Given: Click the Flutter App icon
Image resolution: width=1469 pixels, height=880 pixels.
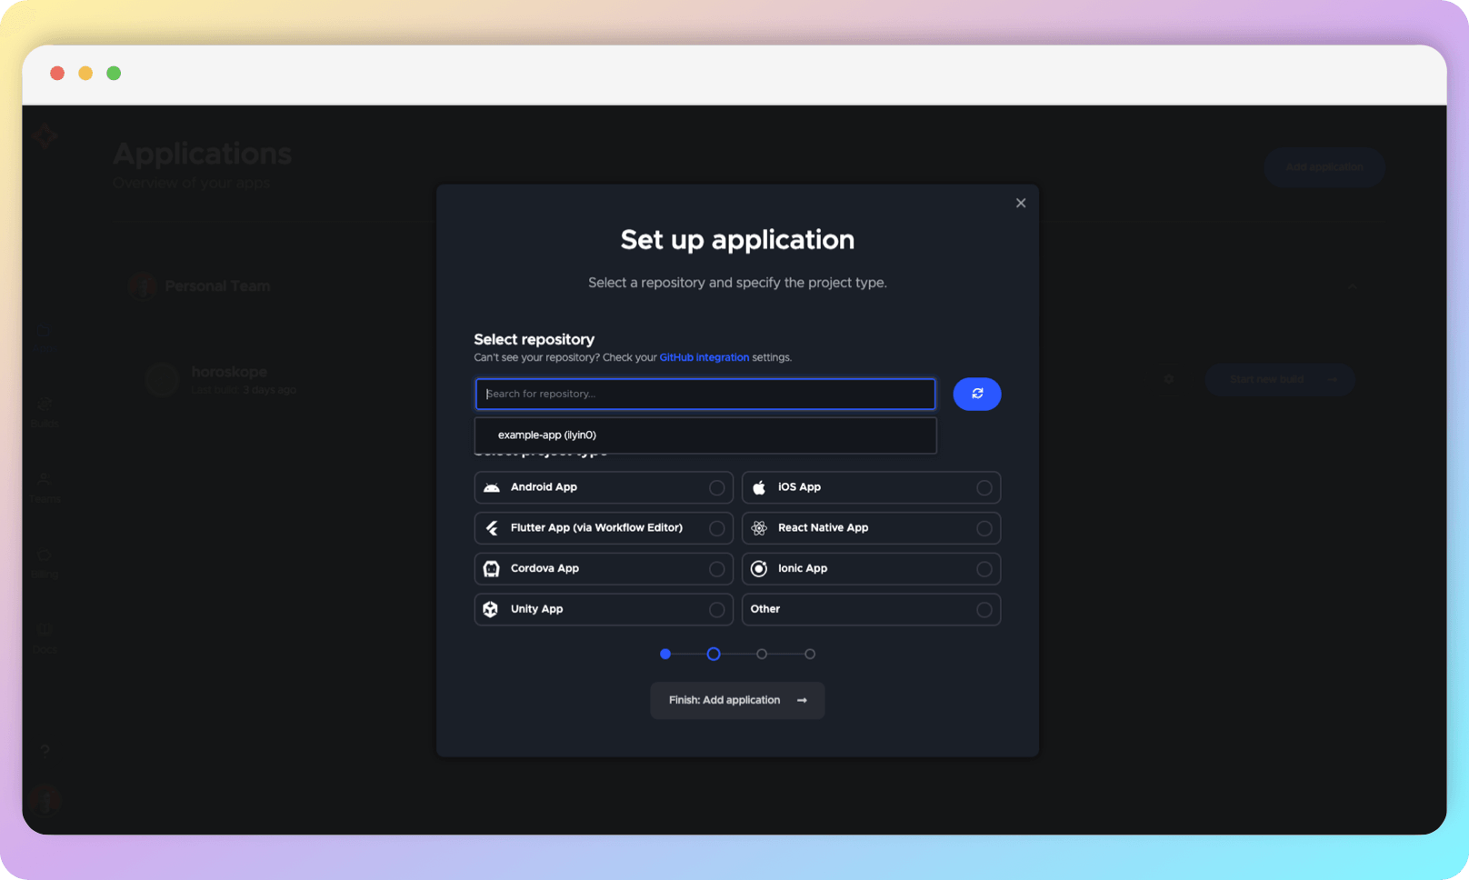Looking at the screenshot, I should pyautogui.click(x=491, y=527).
